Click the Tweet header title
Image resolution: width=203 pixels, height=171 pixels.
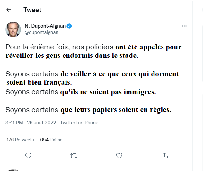[32, 10]
